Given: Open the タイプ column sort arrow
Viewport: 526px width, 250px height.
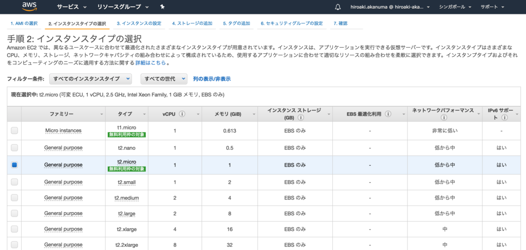Looking at the screenshot, I should (144, 114).
